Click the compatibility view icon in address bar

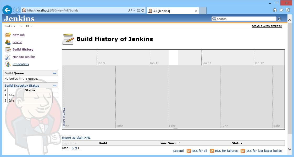pyautogui.click(x=138, y=10)
